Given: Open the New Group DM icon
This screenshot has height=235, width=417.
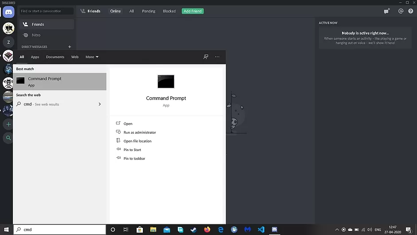Looking at the screenshot, I should point(387,11).
